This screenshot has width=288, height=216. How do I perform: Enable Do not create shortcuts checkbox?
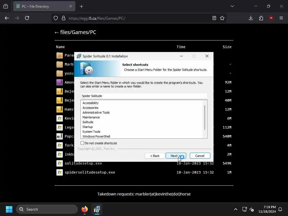[x=82, y=143]
